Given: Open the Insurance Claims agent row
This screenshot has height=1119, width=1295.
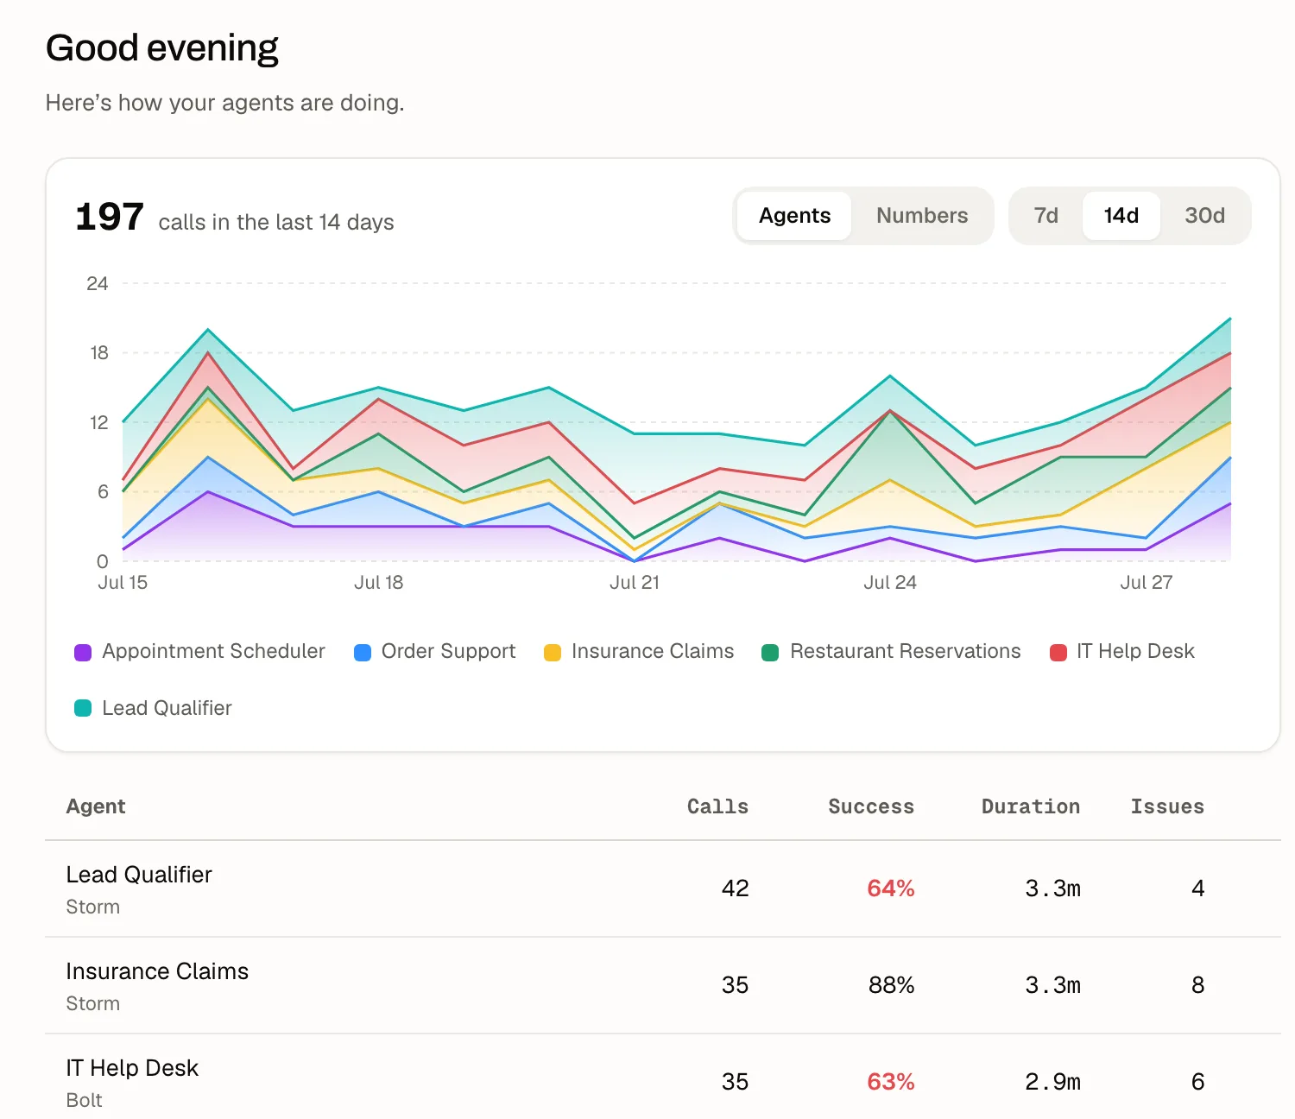Looking at the screenshot, I should (x=663, y=985).
